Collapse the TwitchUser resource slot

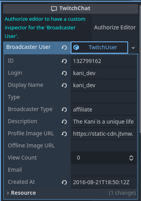[100, 47]
